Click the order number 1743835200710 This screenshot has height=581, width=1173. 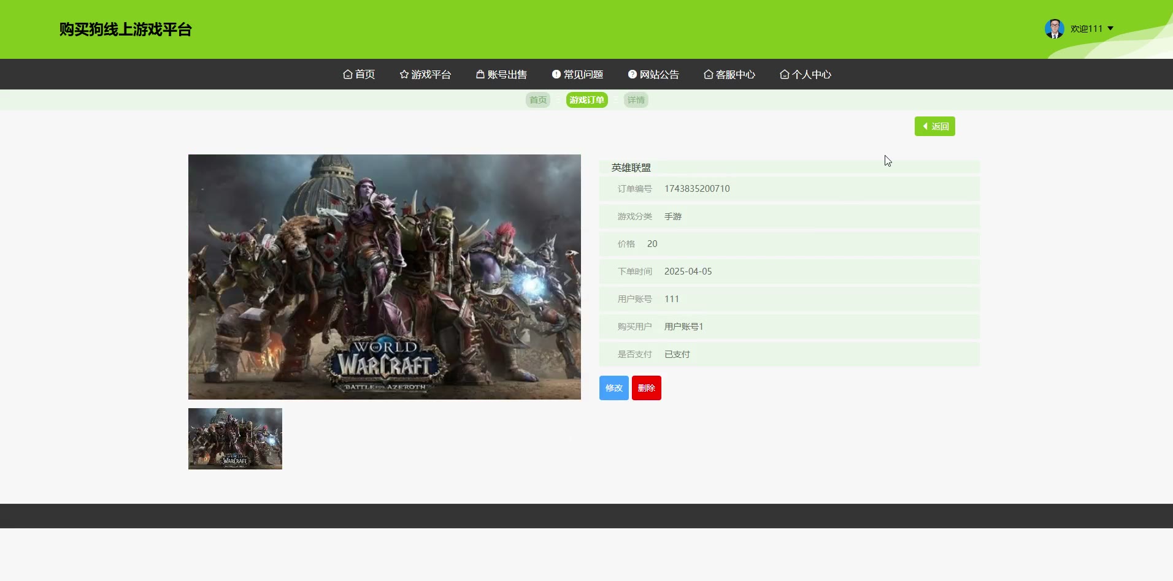tap(697, 189)
